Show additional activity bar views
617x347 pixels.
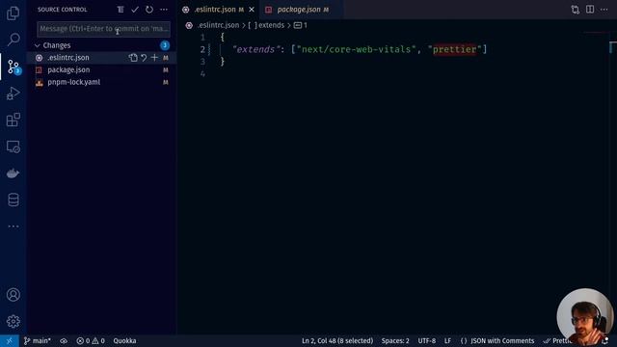pyautogui.click(x=13, y=227)
